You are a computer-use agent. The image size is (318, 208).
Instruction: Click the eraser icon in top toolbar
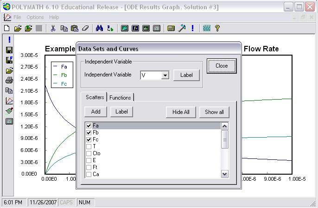click(85, 28)
